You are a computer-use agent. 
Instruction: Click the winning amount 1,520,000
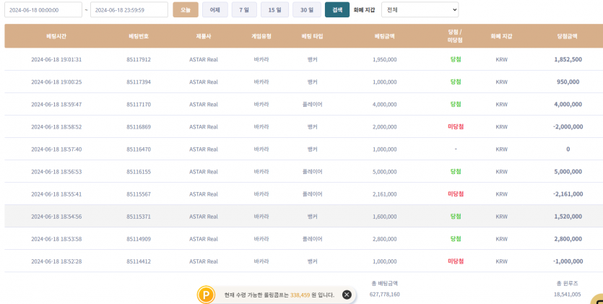coord(568,217)
